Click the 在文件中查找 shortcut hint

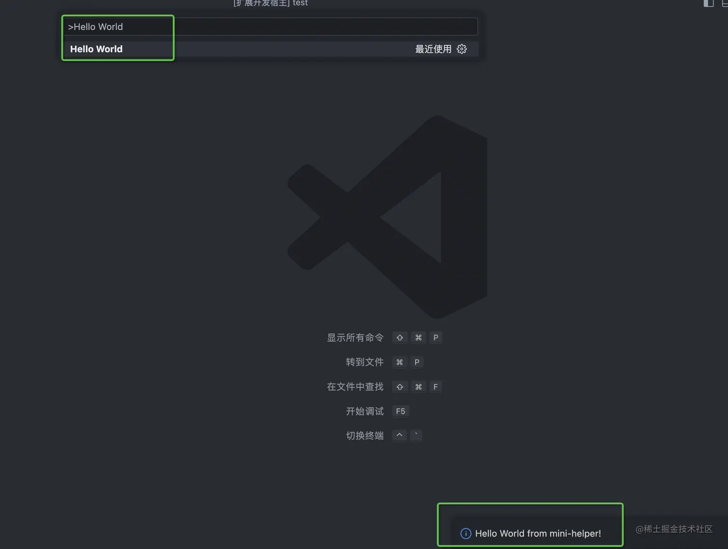355,387
